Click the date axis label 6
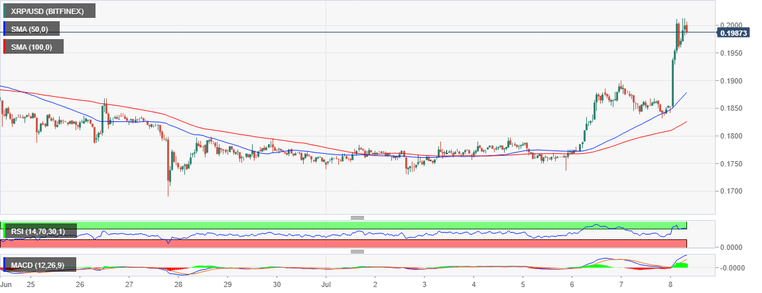762x293 pixels. [x=572, y=284]
